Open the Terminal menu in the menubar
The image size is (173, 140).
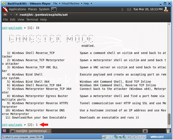click(32, 20)
